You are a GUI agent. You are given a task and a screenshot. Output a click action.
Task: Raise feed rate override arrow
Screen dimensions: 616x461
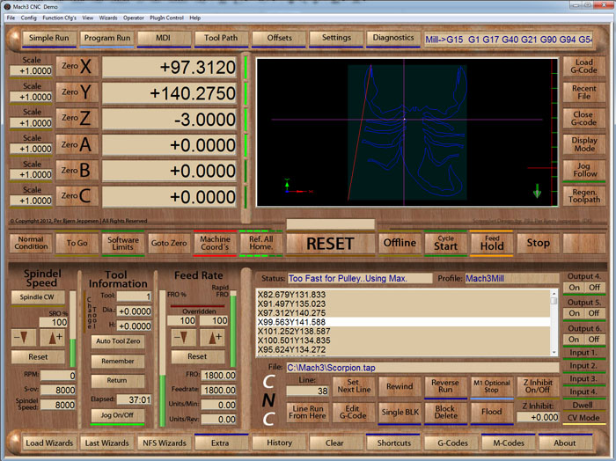(x=213, y=337)
